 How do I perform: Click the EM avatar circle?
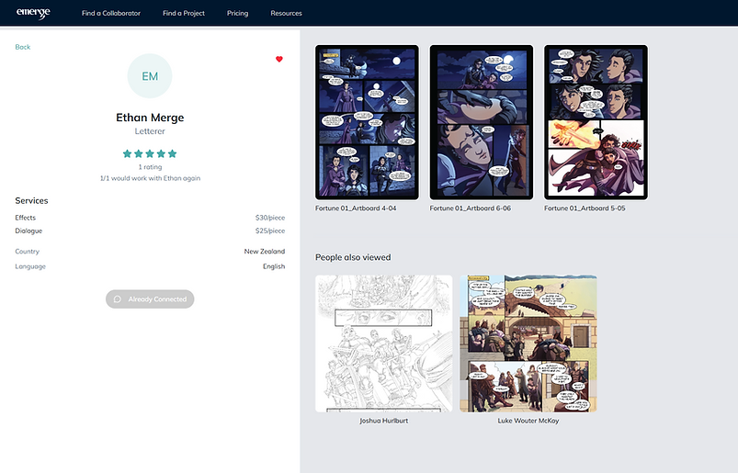tap(150, 76)
